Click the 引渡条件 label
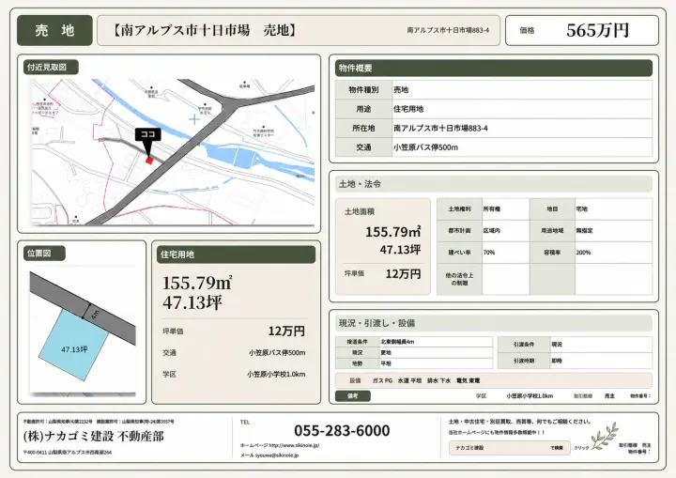This screenshot has width=676, height=478. 524,345
